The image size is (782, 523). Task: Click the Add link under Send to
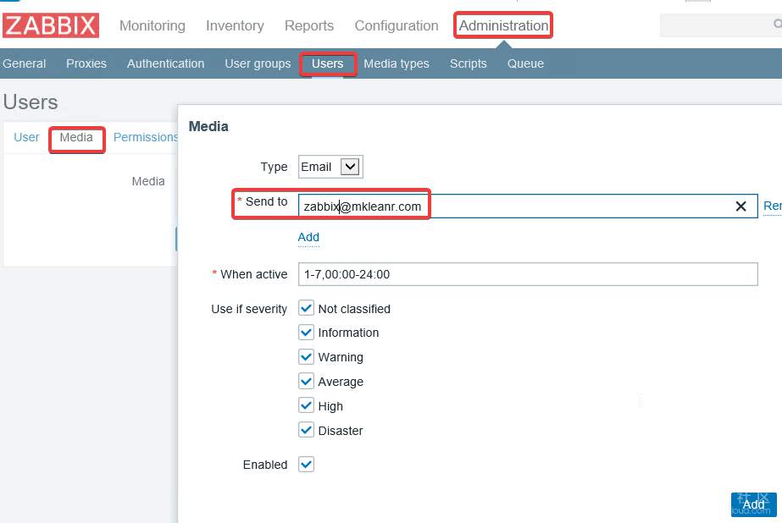pyautogui.click(x=308, y=237)
